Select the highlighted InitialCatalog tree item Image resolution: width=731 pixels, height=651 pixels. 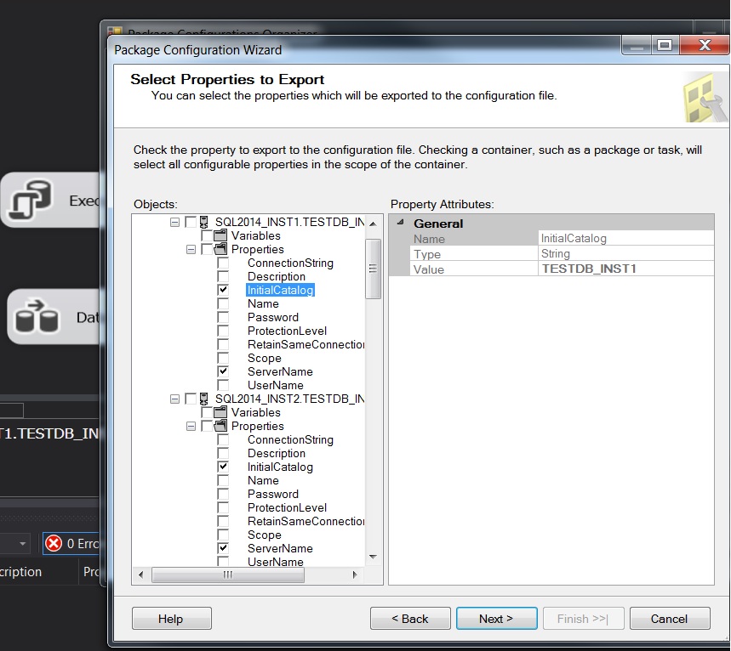point(280,291)
